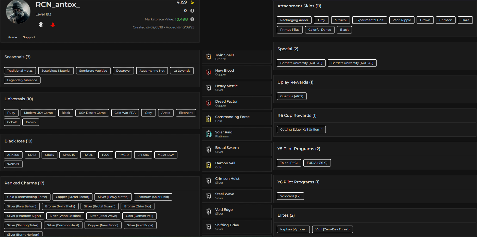The width and height of the screenshot is (477, 237).
Task: Click the Vigil (Zero-Day Threat) elite tag
Action: pyautogui.click(x=333, y=229)
